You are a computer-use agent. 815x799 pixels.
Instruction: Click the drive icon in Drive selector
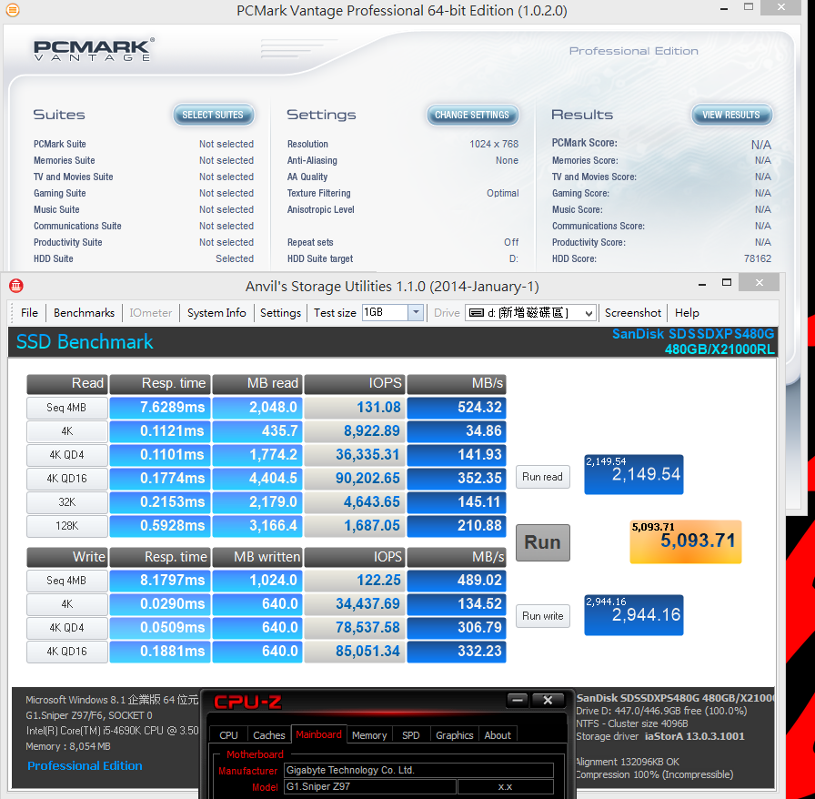(477, 313)
